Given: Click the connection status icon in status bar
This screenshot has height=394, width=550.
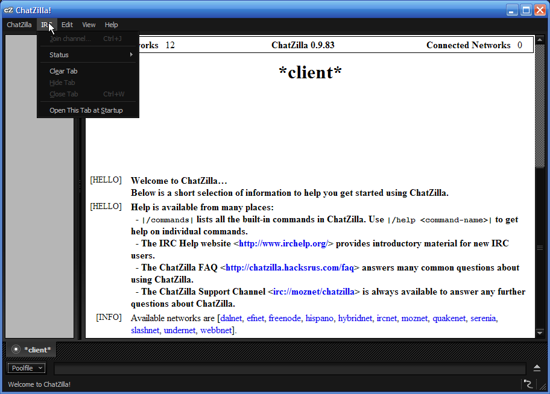Looking at the screenshot, I should (x=528, y=384).
